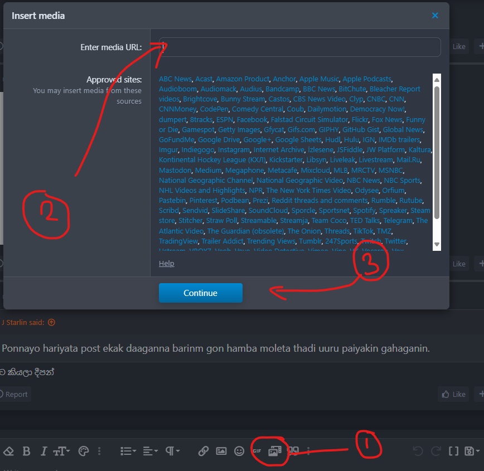
Task: Open the font size dropdown
Action: [61, 451]
